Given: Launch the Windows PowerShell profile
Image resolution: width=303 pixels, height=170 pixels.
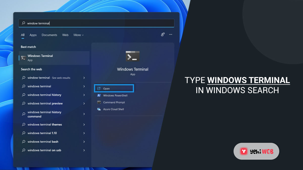Looking at the screenshot, I should tap(115, 95).
